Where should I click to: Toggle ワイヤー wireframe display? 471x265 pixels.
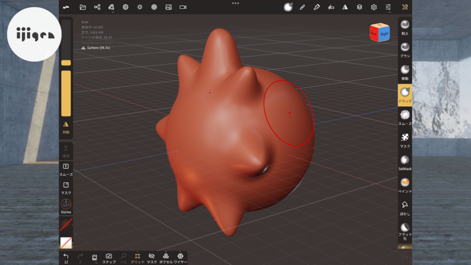coord(180,258)
